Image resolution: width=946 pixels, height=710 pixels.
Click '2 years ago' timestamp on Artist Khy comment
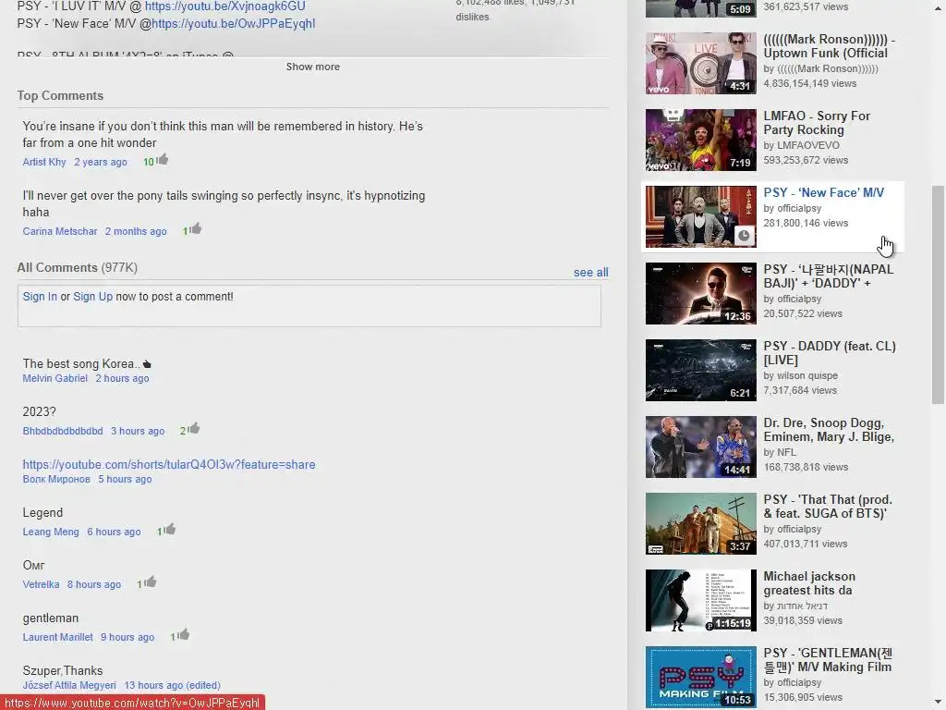coord(101,162)
